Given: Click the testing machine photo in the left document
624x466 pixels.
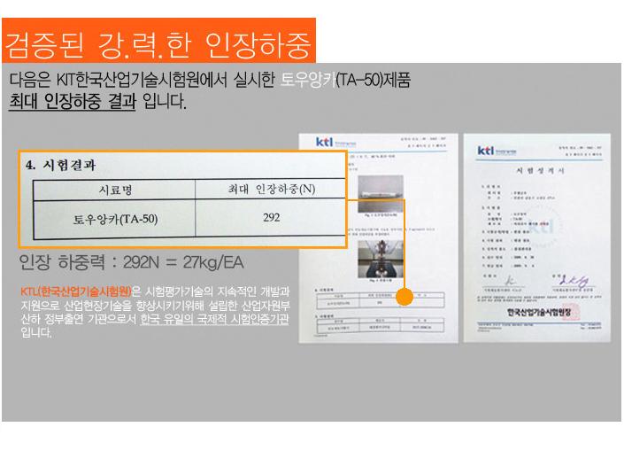Looking at the screenshot, I should click(x=381, y=259).
